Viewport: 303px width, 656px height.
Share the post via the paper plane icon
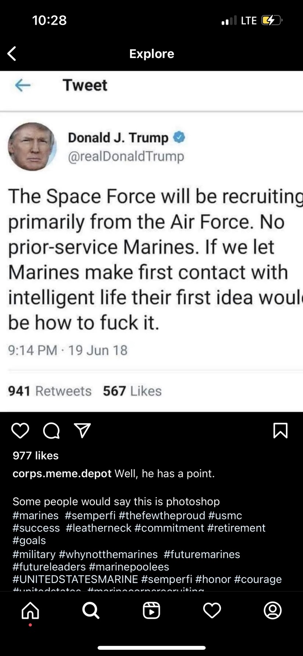82,431
